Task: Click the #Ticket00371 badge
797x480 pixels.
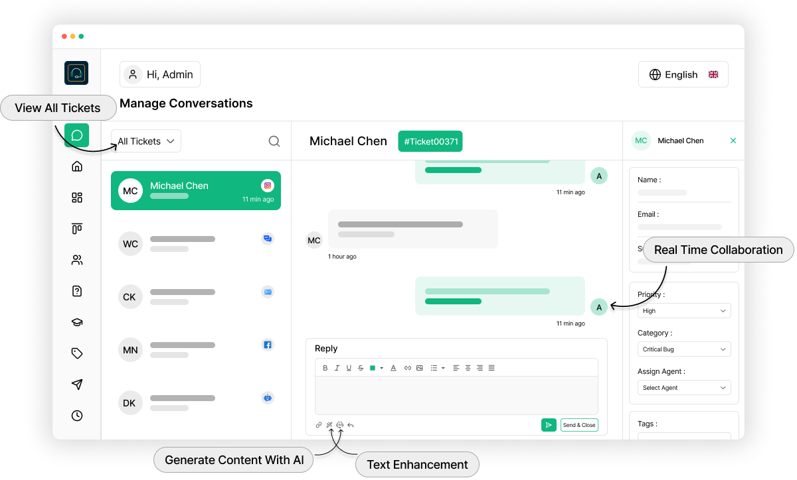Action: point(430,141)
